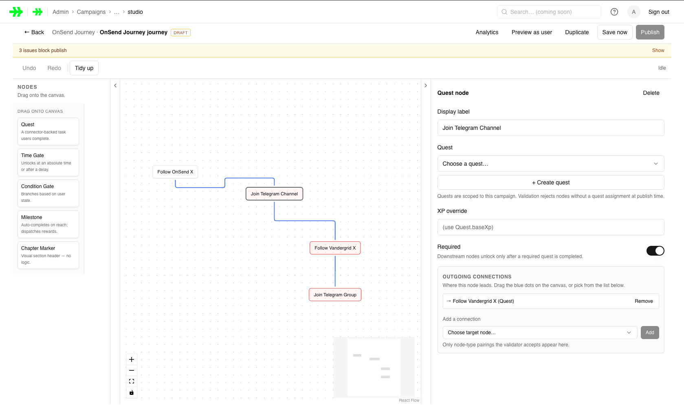Select the Follow OnSend X node
This screenshot has height=405, width=684.
(175, 172)
